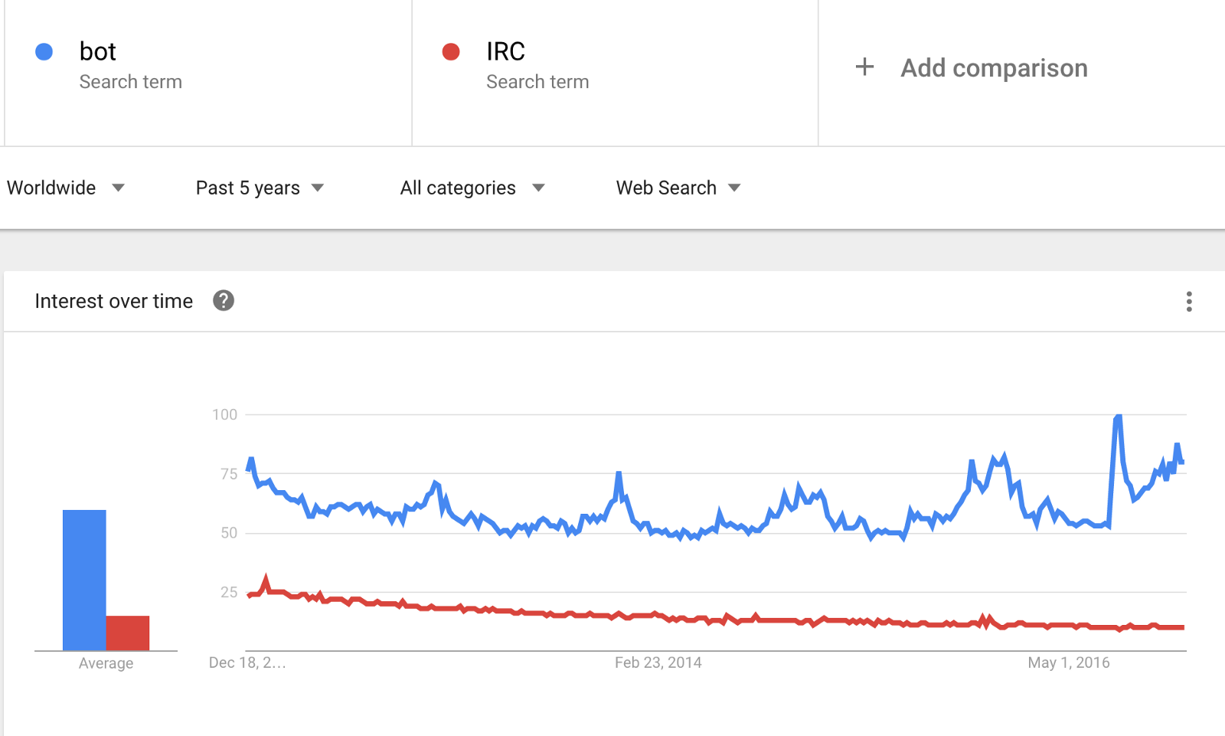
Task: Click the red dot beside IRC
Action: click(451, 51)
